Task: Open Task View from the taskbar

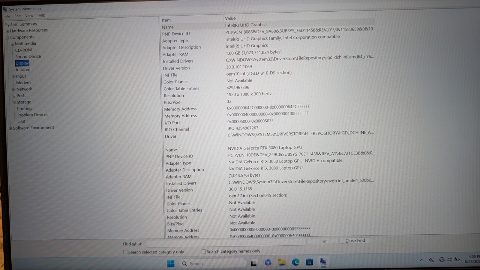Action: point(253,263)
